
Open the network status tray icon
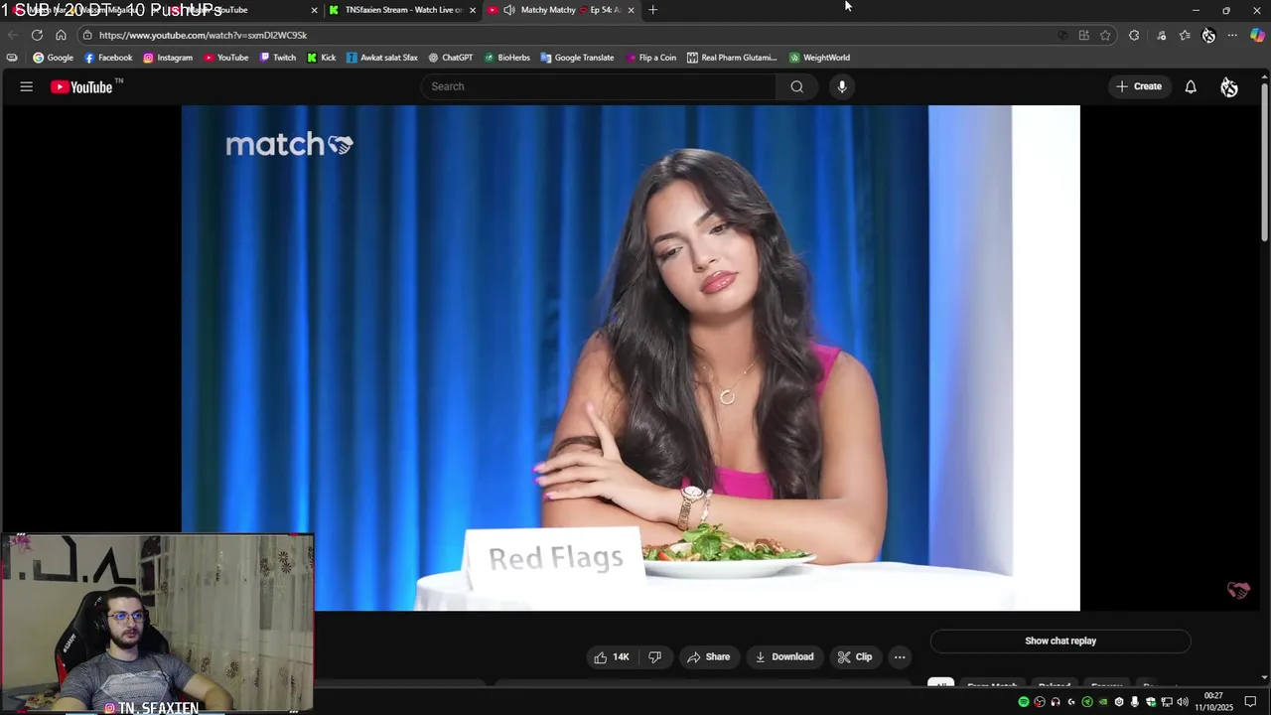[1167, 702]
